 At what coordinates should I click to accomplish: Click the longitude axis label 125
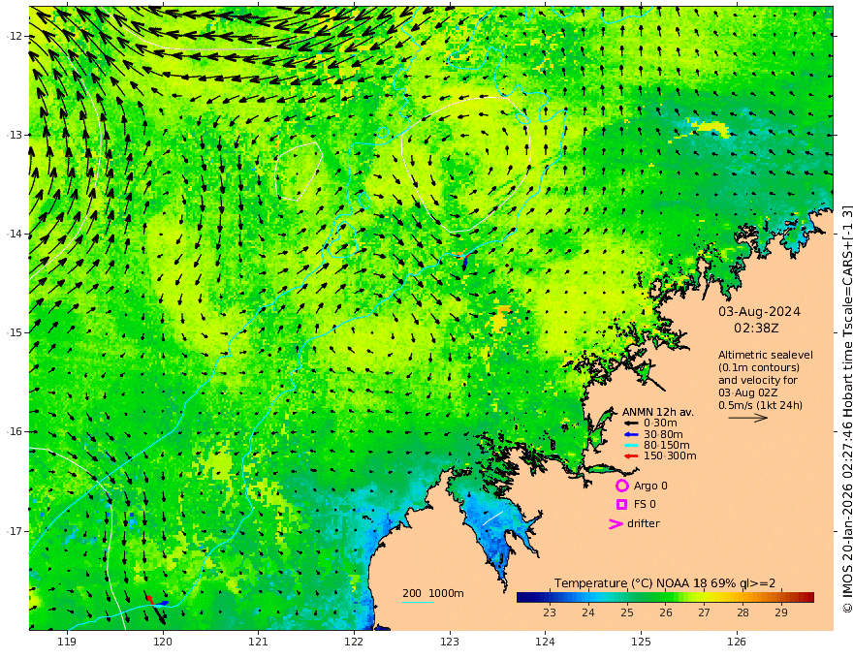[x=641, y=642]
